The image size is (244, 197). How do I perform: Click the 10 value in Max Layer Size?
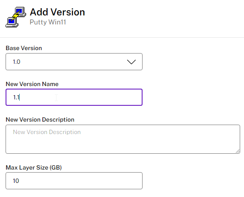tap(16, 181)
